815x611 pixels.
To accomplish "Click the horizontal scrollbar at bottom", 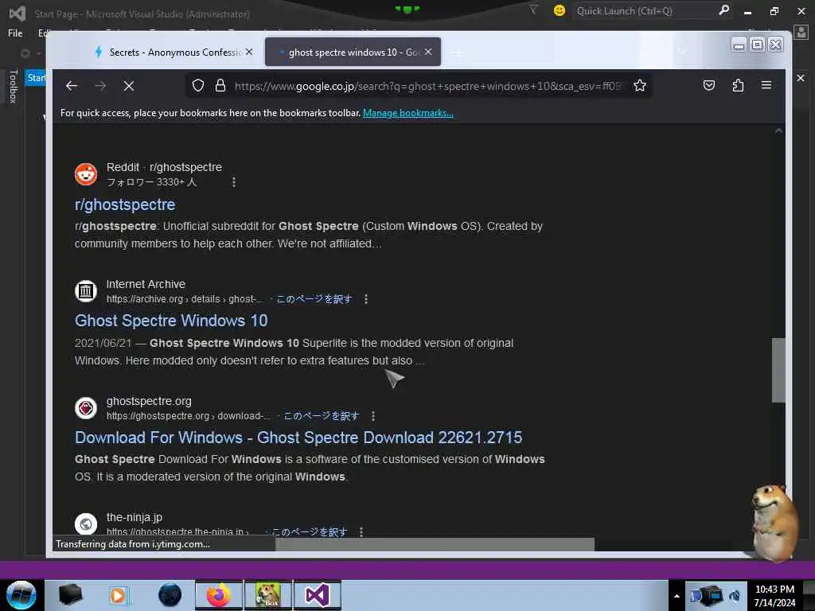I will [435, 544].
